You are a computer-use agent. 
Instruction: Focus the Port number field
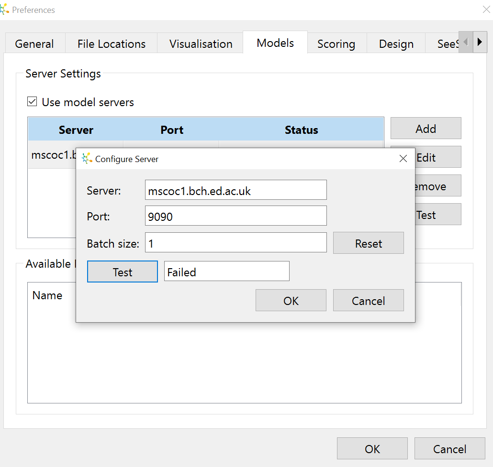coord(235,216)
